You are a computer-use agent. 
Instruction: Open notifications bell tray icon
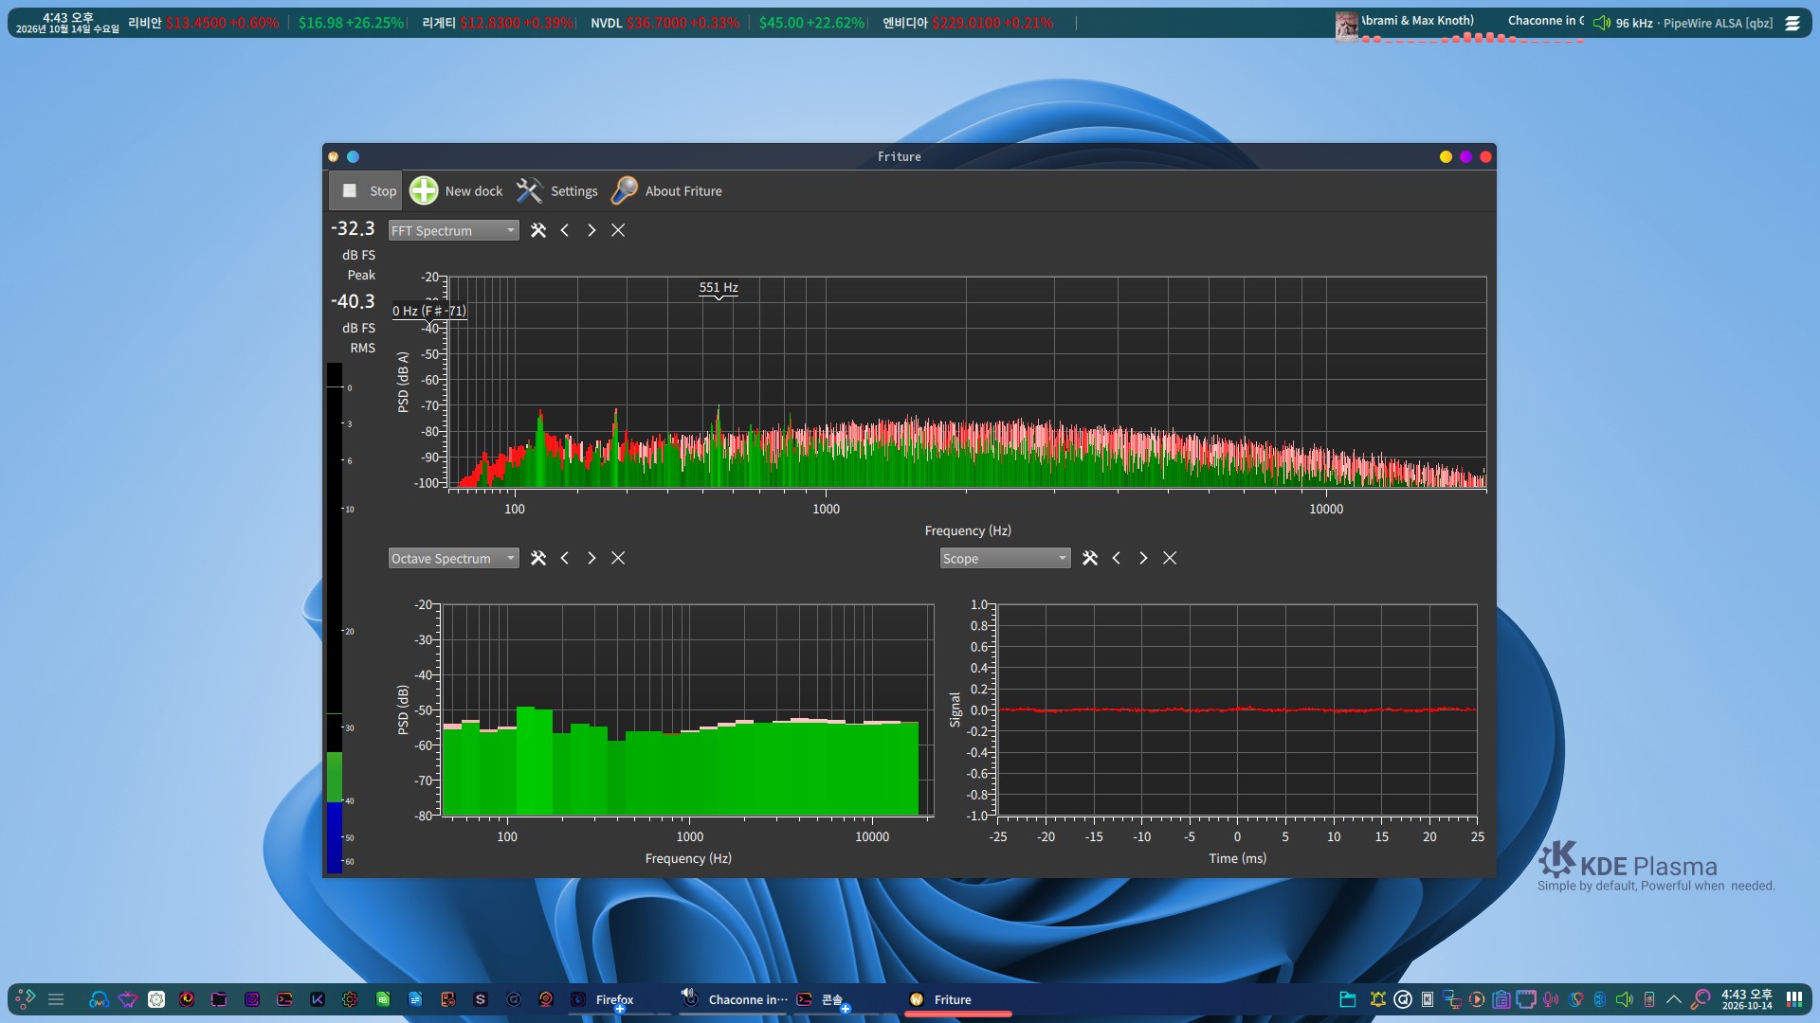(1378, 999)
